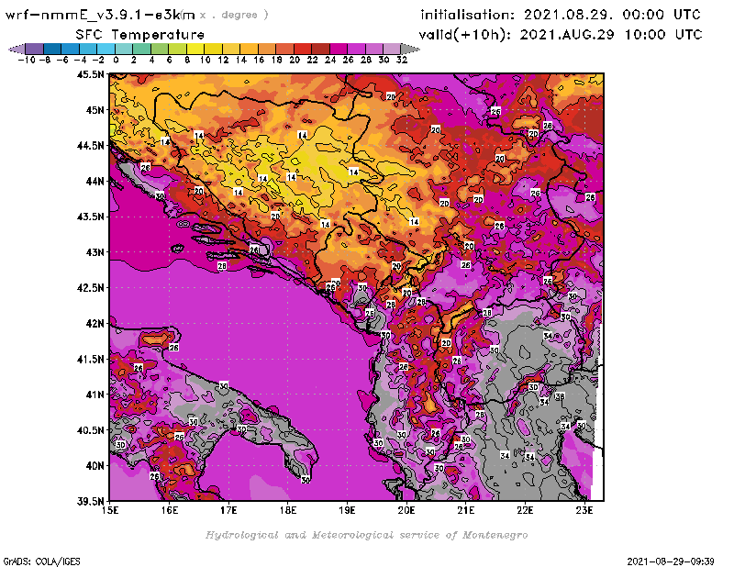This screenshot has height=567, width=734.
Task: Select the '42N' latitude label
Action: pos(95,324)
